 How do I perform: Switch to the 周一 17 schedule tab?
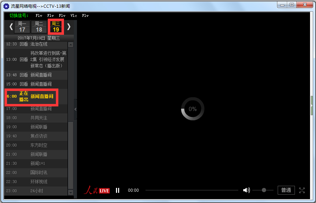[22, 27]
